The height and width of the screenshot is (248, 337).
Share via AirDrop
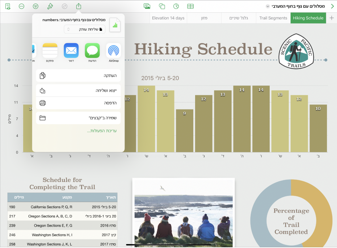point(114,51)
